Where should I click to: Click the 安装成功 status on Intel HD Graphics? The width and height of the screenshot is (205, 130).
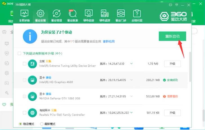[171, 80]
